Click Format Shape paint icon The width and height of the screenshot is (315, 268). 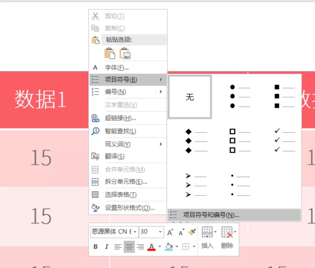tap(95, 208)
